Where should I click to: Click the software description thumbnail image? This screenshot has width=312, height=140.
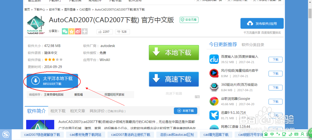[x=40, y=125]
